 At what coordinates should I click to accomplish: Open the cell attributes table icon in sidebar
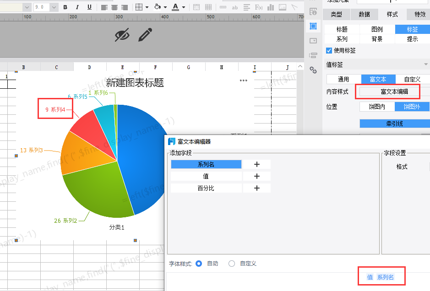click(x=313, y=11)
